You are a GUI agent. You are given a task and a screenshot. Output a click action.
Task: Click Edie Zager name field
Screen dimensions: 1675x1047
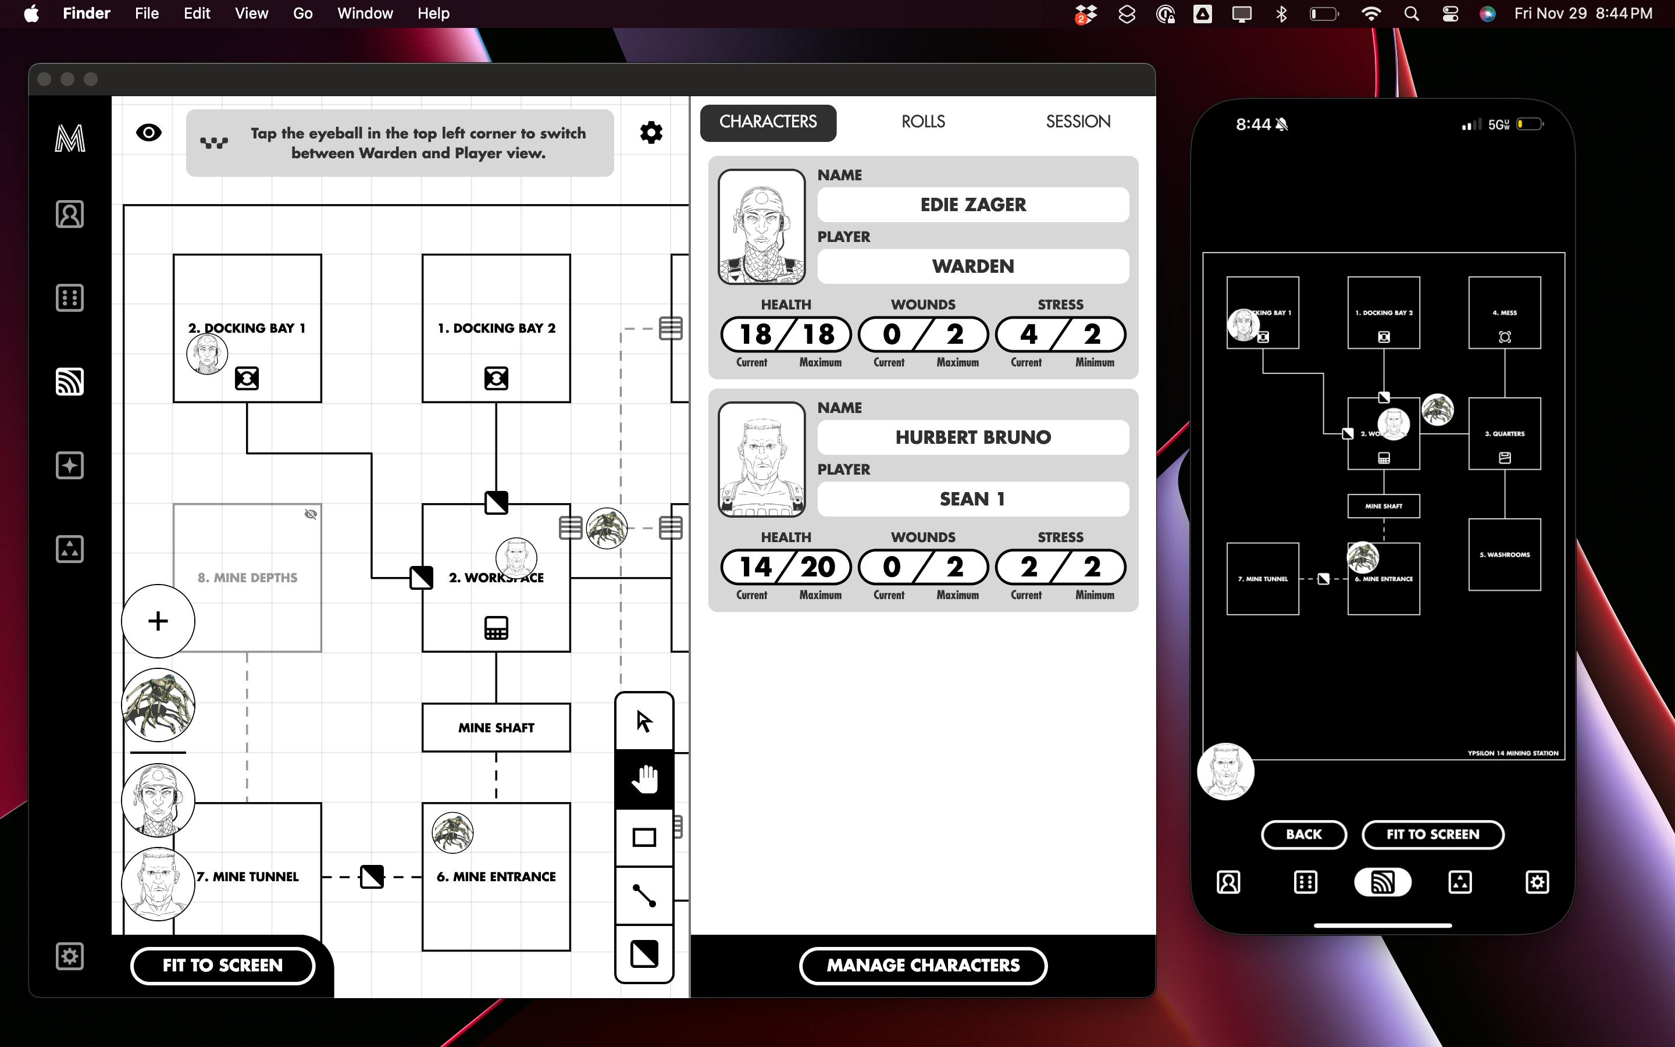click(x=972, y=205)
